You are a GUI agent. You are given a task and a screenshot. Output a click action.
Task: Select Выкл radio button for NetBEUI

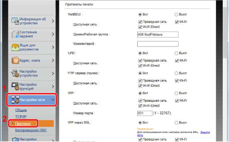tap(176, 14)
